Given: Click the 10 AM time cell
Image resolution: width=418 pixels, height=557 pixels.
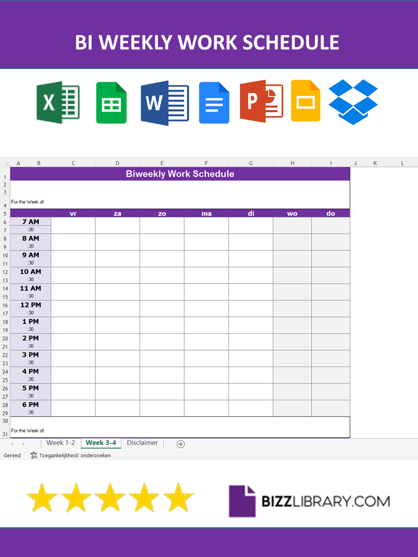Looking at the screenshot, I should pos(31,272).
